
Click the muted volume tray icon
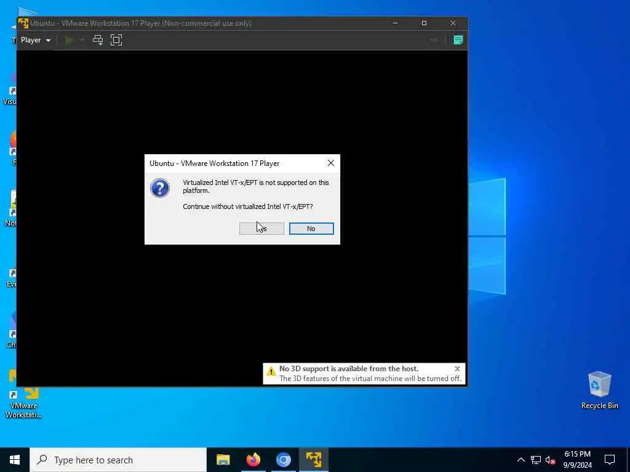pyautogui.click(x=551, y=460)
